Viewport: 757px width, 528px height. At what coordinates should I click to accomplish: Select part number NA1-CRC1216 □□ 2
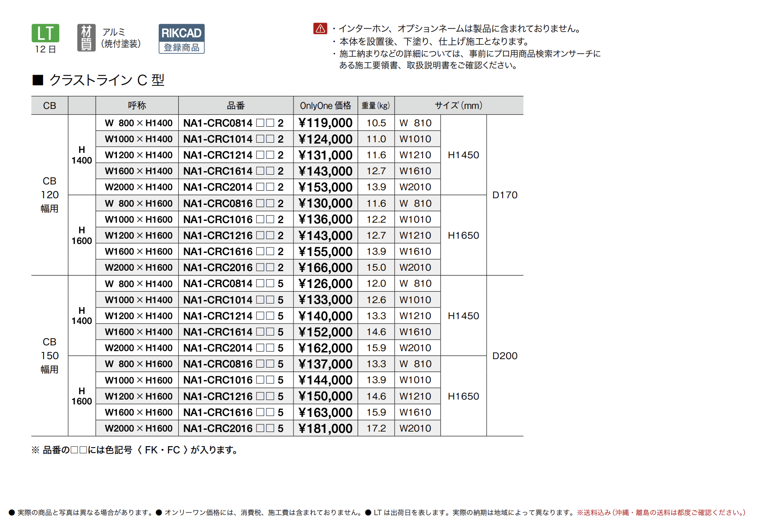(x=234, y=236)
